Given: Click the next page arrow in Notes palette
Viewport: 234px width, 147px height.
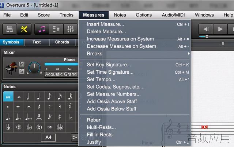Looking at the screenshot, I should point(75,137).
